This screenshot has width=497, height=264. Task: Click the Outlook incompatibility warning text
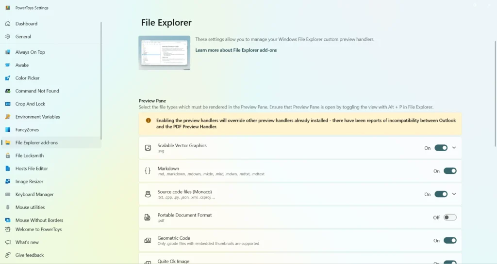(306, 124)
